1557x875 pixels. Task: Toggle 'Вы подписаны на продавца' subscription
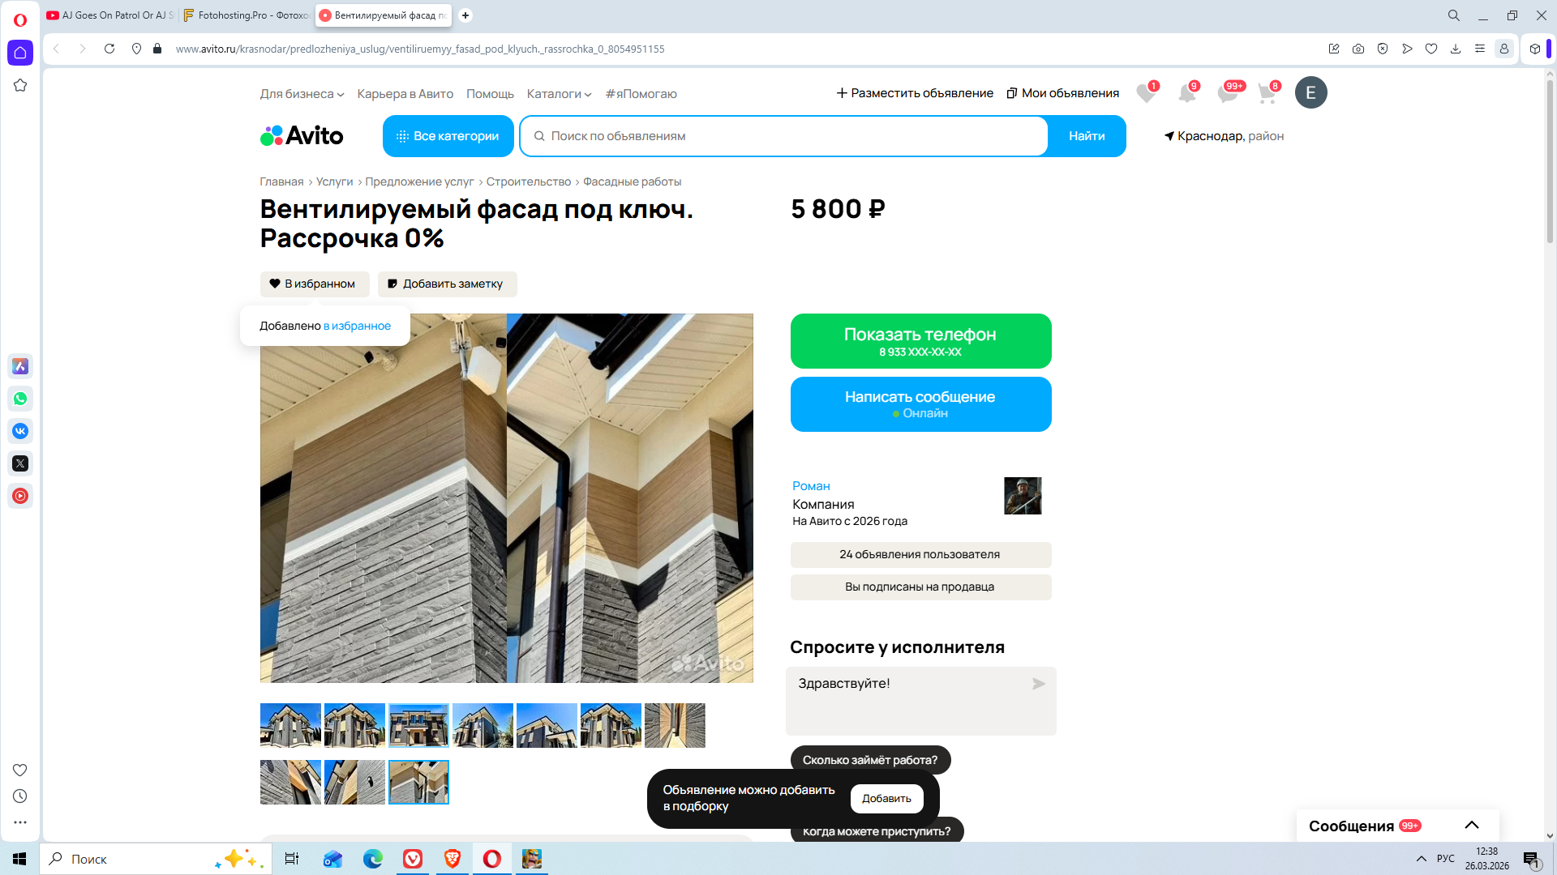[920, 587]
